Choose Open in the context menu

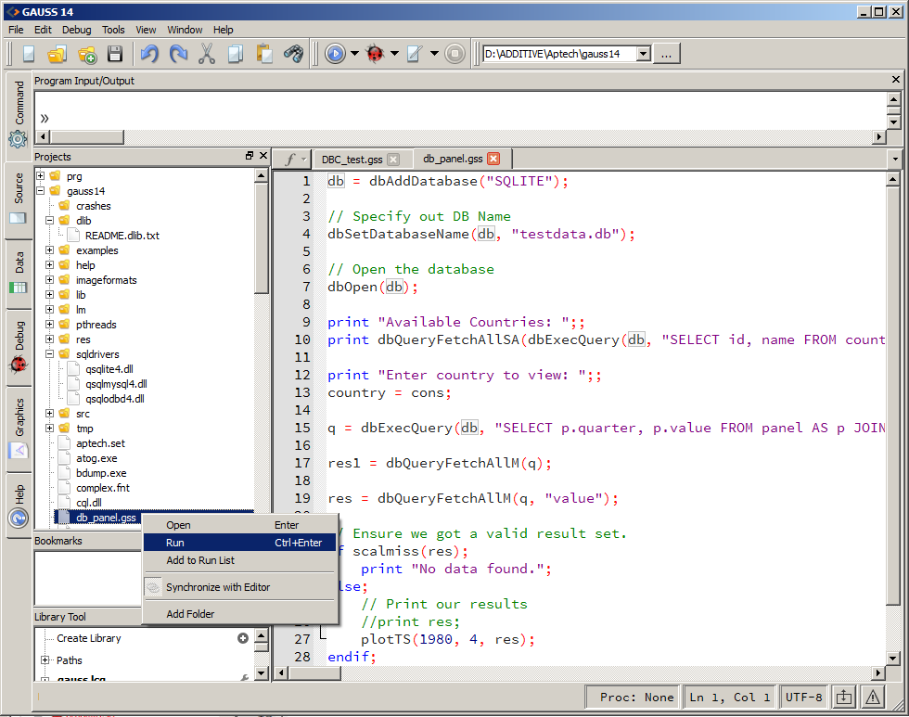240,525
